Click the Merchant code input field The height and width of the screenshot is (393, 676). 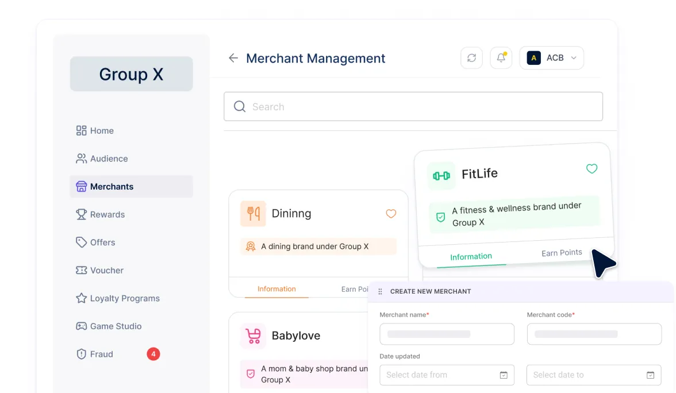(x=594, y=334)
